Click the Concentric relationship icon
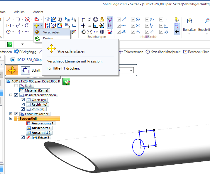The image size is (210, 174). point(96,19)
